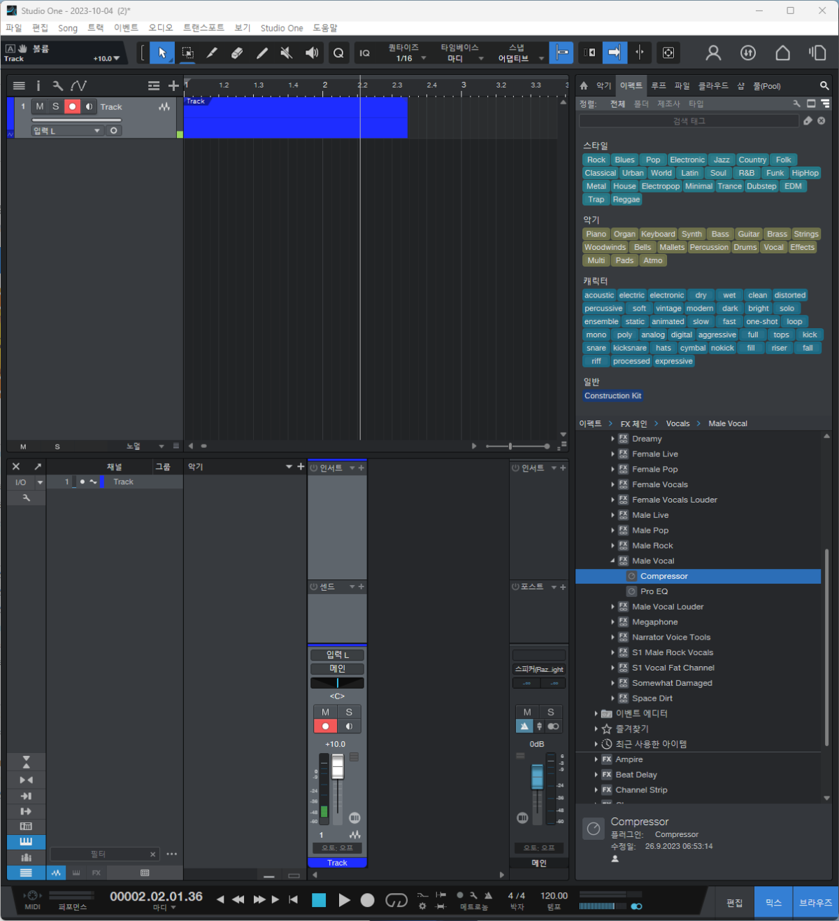Adjust main output fader
This screenshot has height=921, width=839.
coord(537,777)
